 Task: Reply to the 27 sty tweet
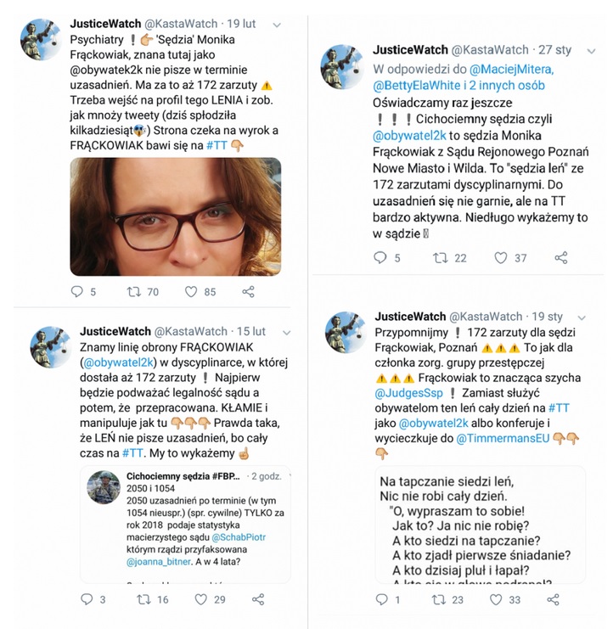380,257
